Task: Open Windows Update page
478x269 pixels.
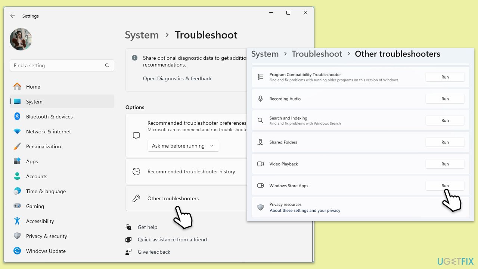Action: click(x=46, y=251)
